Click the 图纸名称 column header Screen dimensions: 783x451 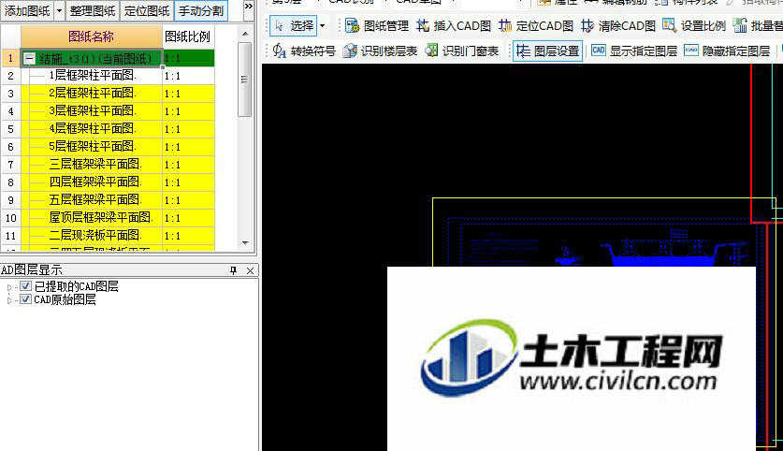point(92,36)
